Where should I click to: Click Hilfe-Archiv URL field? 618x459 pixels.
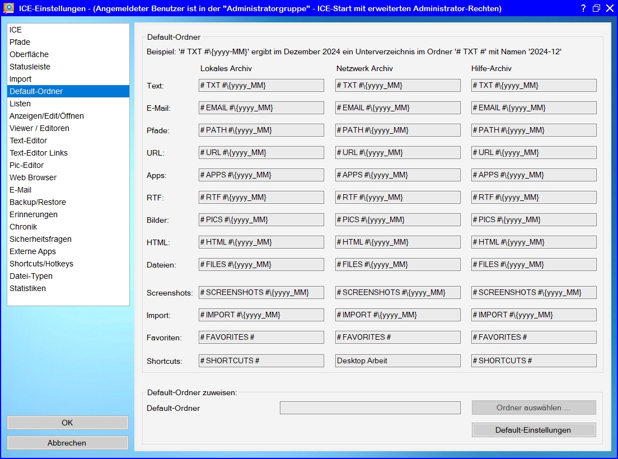pyautogui.click(x=533, y=153)
